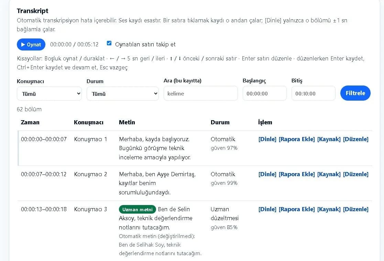
Task: Click [Rapora Ekle] for Konuşmacı 3 row
Action: click(297, 209)
